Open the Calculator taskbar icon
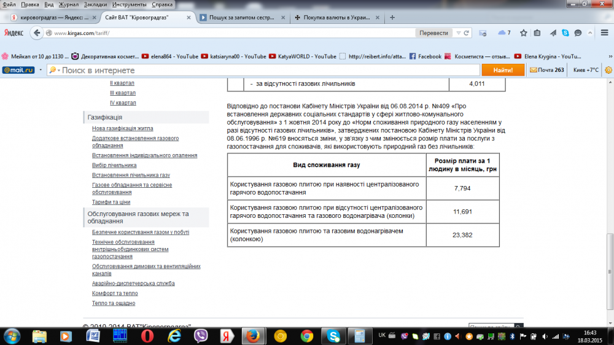 (359, 336)
